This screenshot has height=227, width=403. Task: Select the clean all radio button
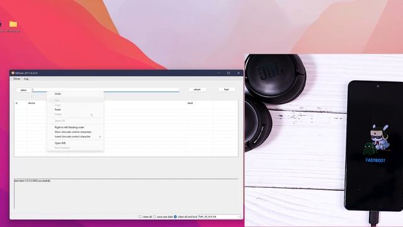[140, 217]
